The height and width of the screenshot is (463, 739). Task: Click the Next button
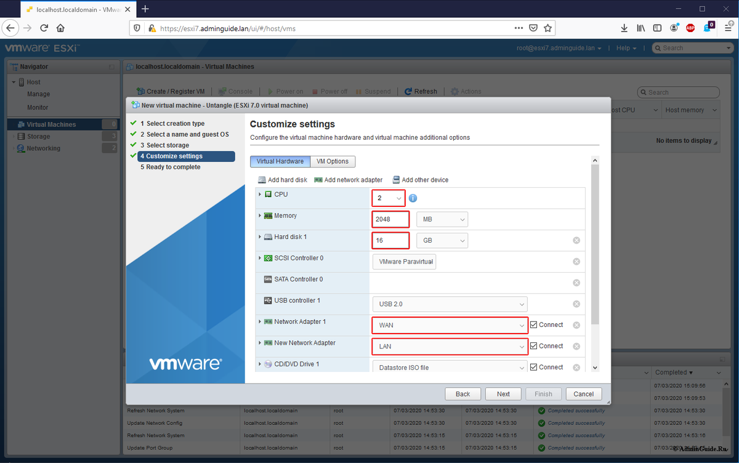504,394
